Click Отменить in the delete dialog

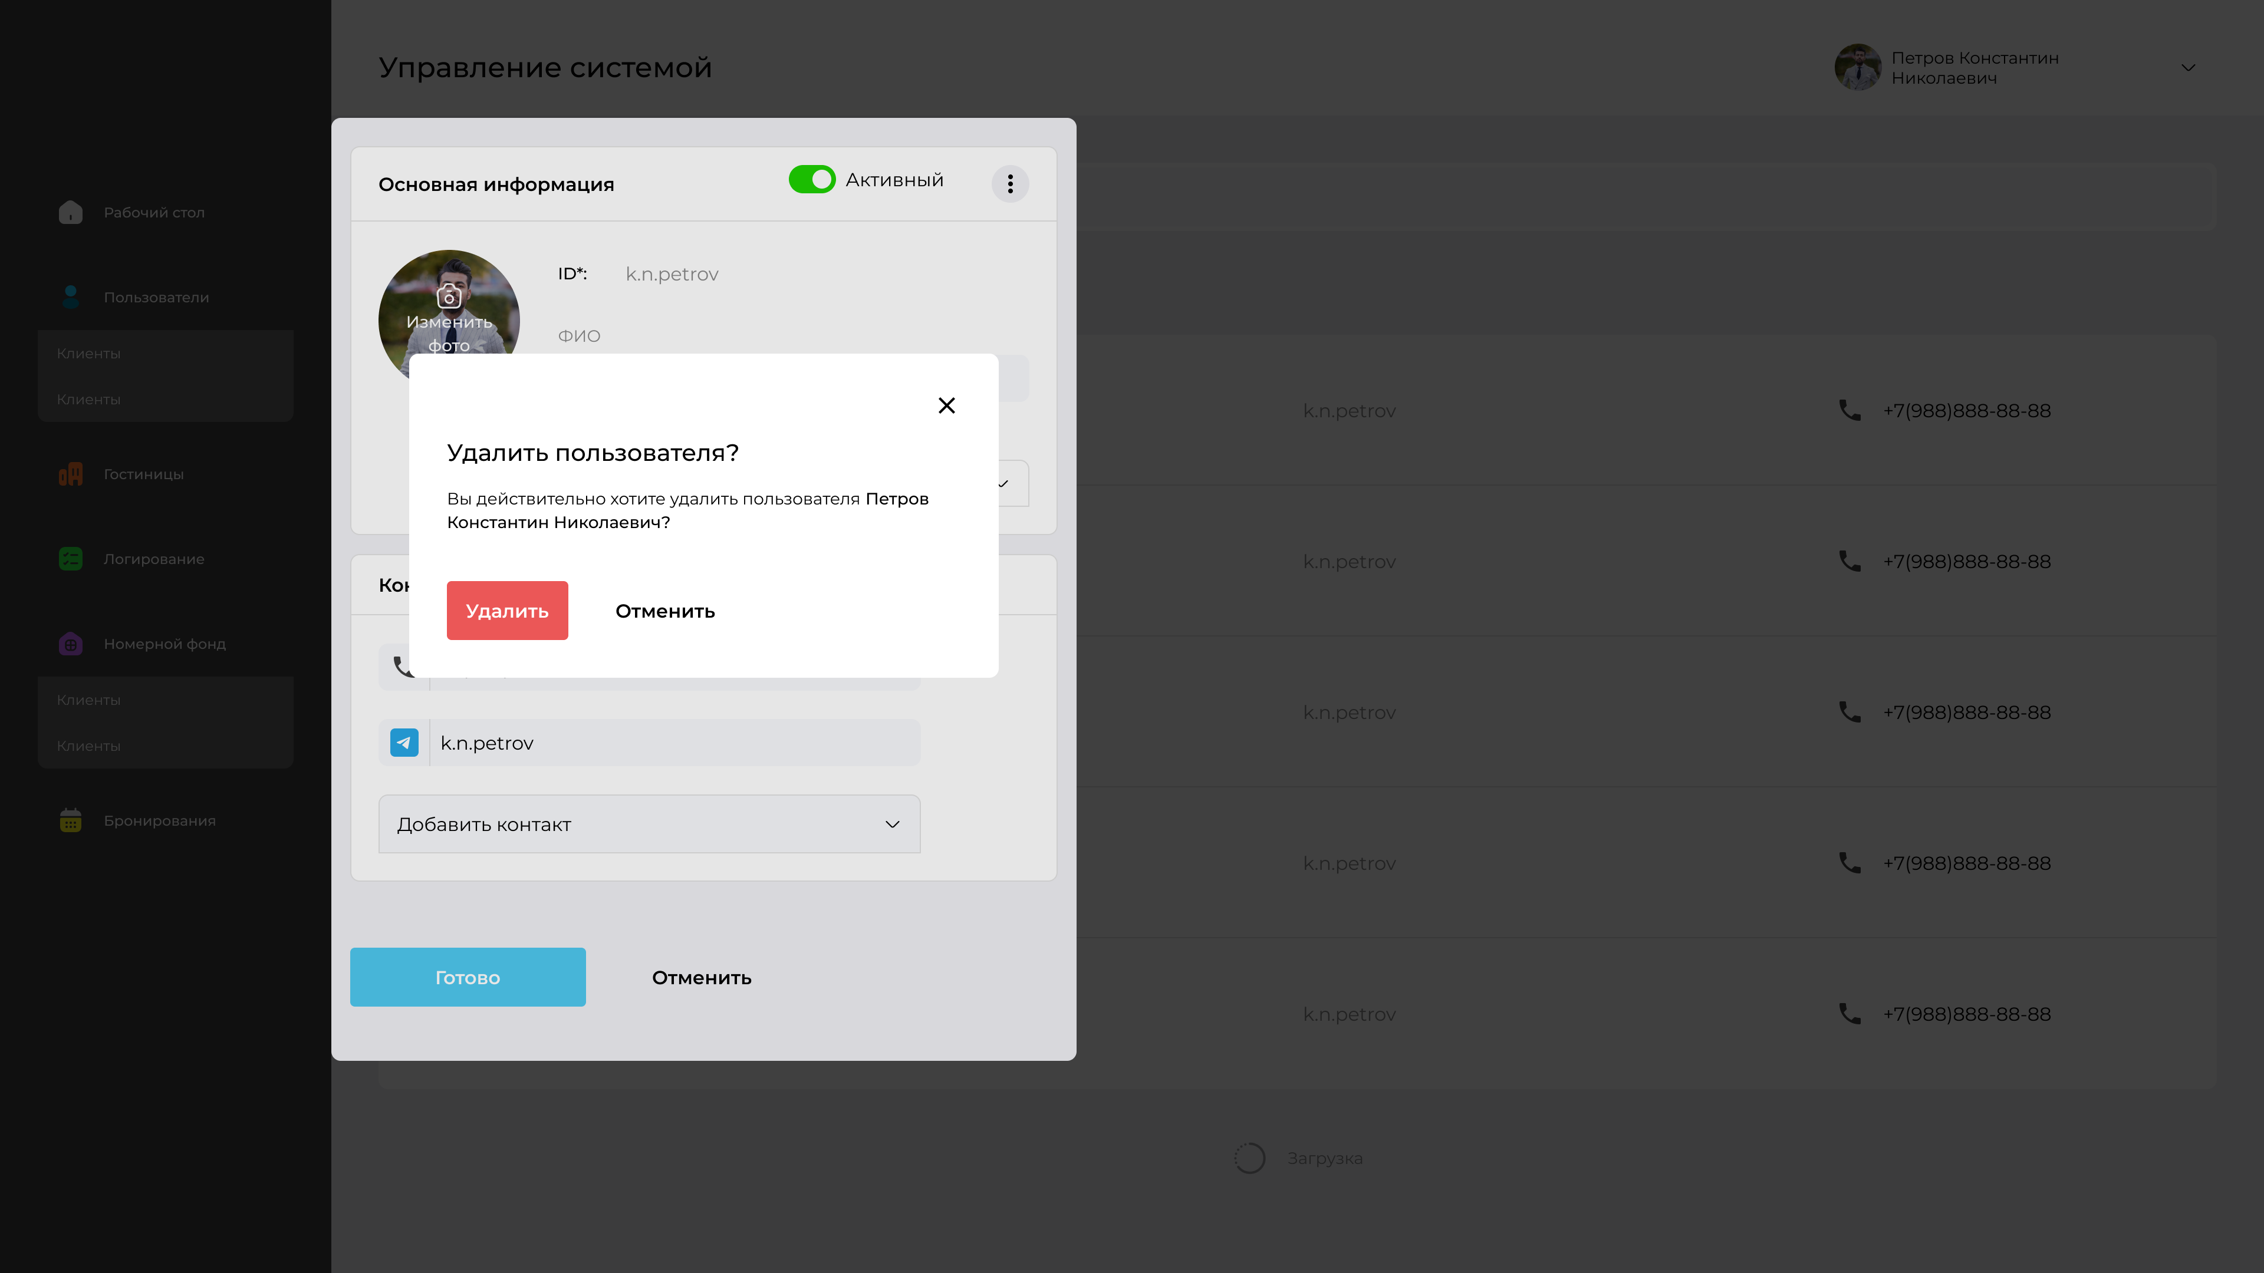[x=665, y=611]
